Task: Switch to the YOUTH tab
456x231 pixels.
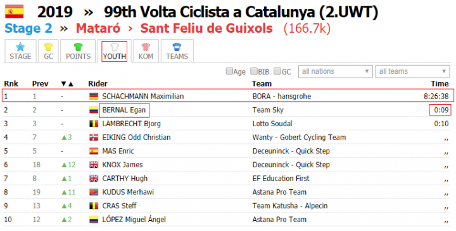Action: pos(114,51)
